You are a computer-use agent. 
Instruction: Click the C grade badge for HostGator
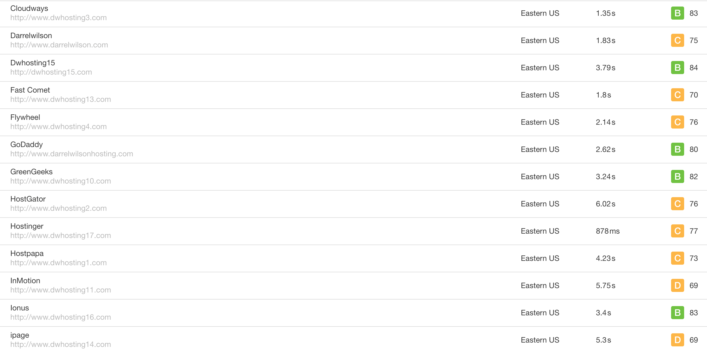(677, 204)
